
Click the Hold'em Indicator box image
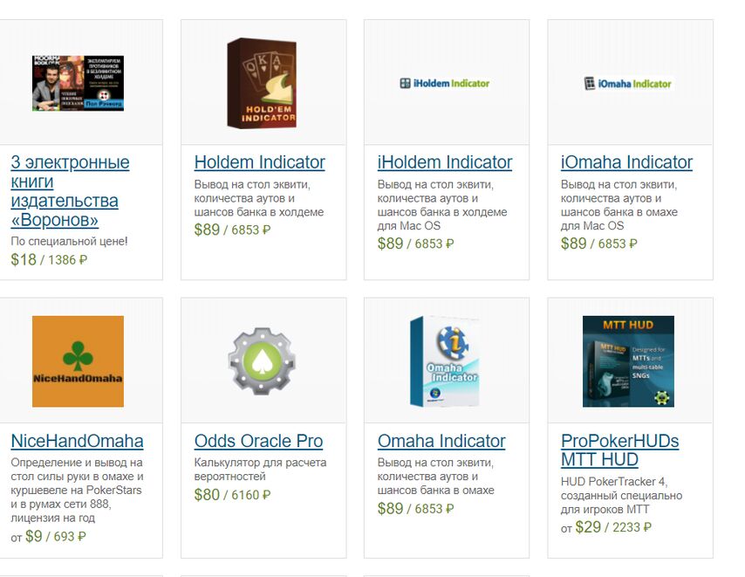(x=262, y=83)
